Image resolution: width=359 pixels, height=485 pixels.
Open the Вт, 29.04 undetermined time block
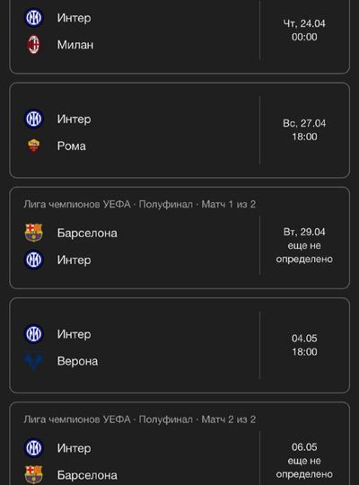coord(304,245)
